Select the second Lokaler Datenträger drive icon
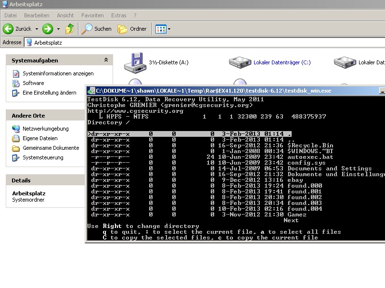Screen dimensions: 385x288 click(x=345, y=62)
